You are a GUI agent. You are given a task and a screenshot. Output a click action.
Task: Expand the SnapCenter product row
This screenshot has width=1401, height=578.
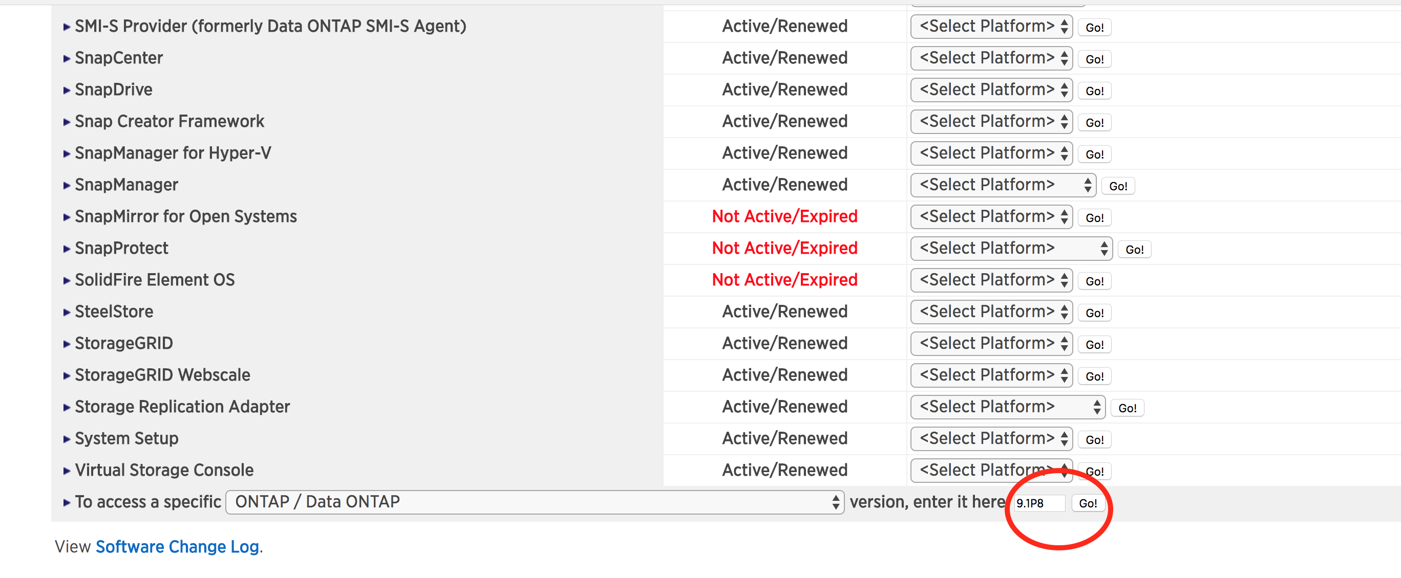click(x=67, y=59)
